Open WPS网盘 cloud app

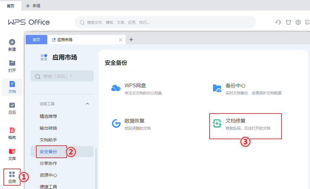116,88
